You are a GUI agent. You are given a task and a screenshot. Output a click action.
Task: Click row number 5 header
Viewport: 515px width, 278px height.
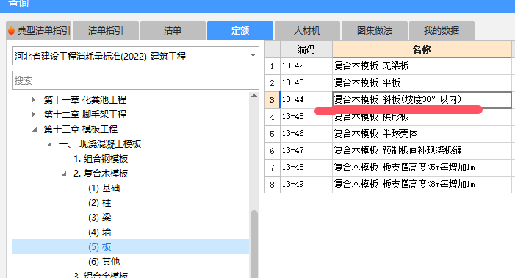pyautogui.click(x=273, y=133)
